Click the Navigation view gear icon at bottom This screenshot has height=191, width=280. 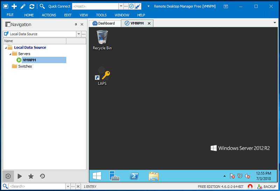[x=8, y=176]
